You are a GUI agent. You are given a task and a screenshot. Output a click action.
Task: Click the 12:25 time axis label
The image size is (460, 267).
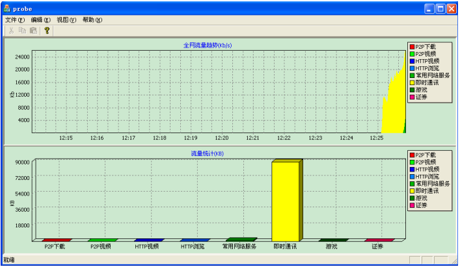click(376, 138)
